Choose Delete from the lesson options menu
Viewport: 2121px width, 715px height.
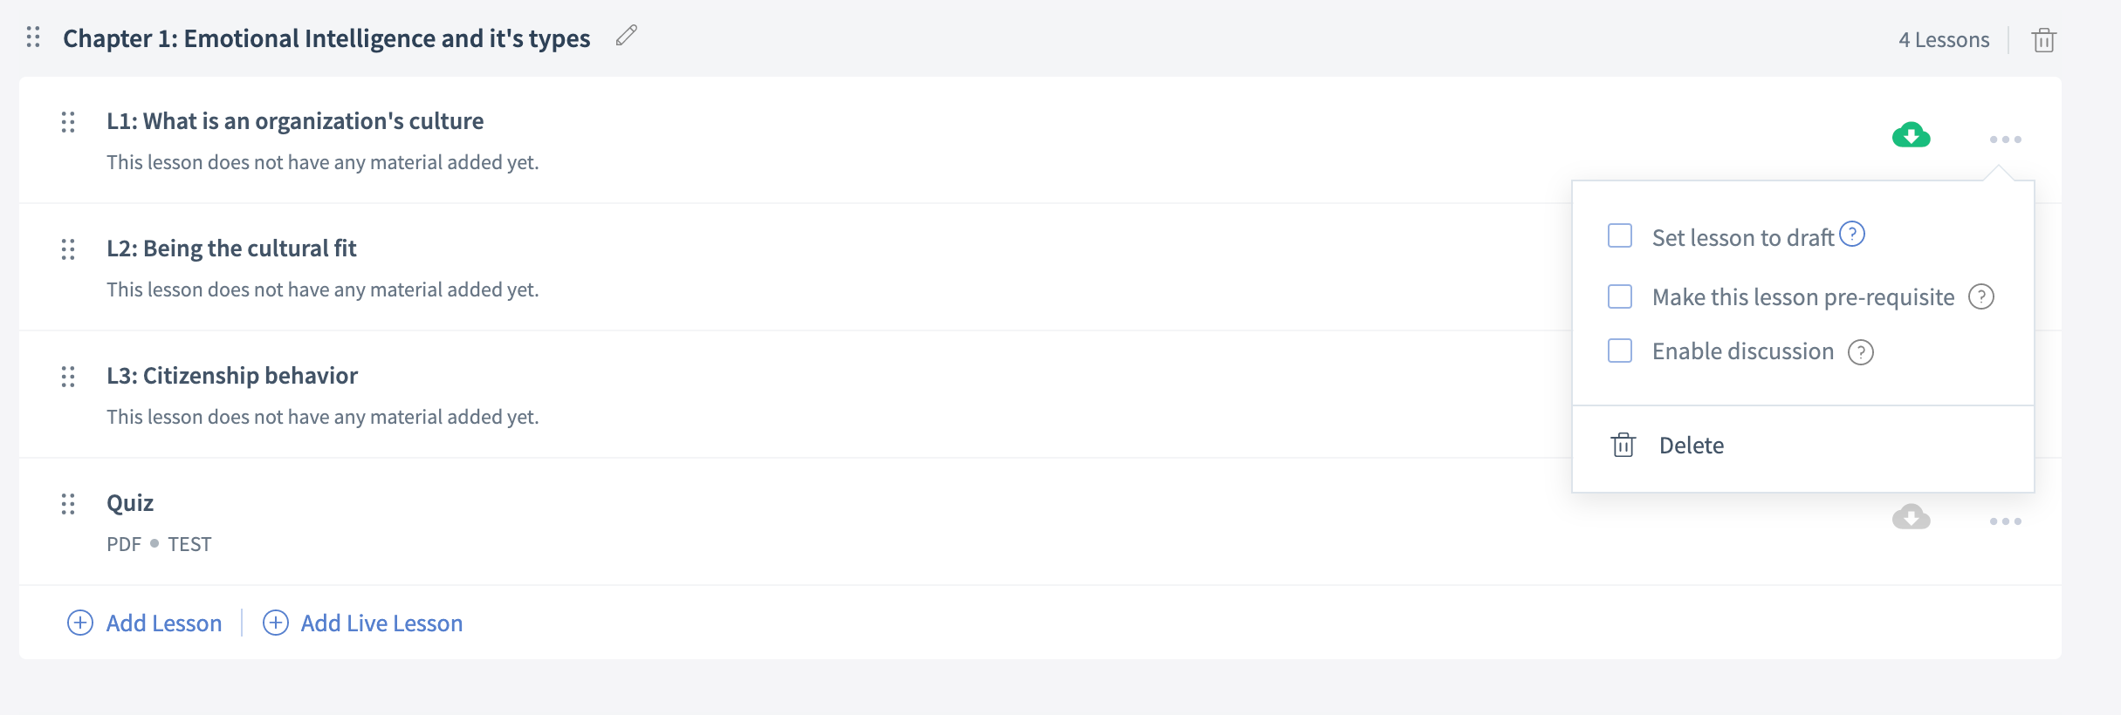1690,446
